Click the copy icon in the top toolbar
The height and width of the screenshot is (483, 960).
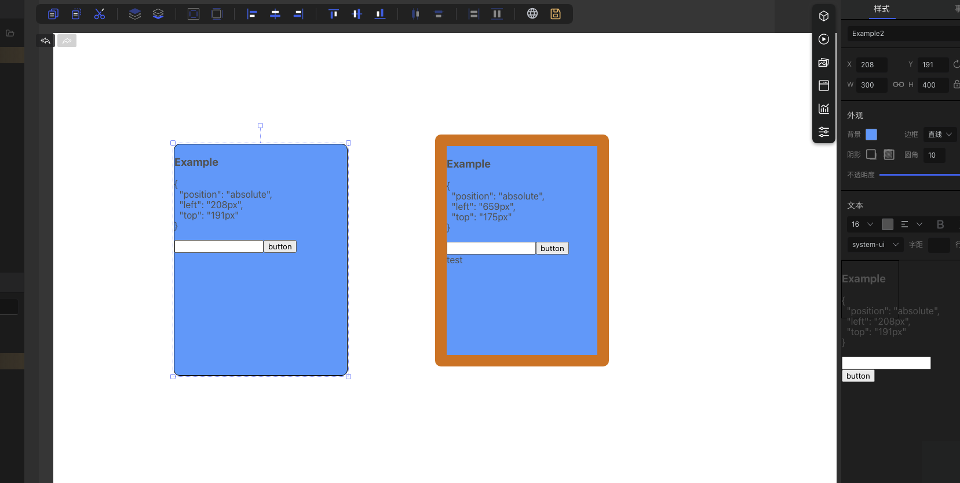coord(53,14)
